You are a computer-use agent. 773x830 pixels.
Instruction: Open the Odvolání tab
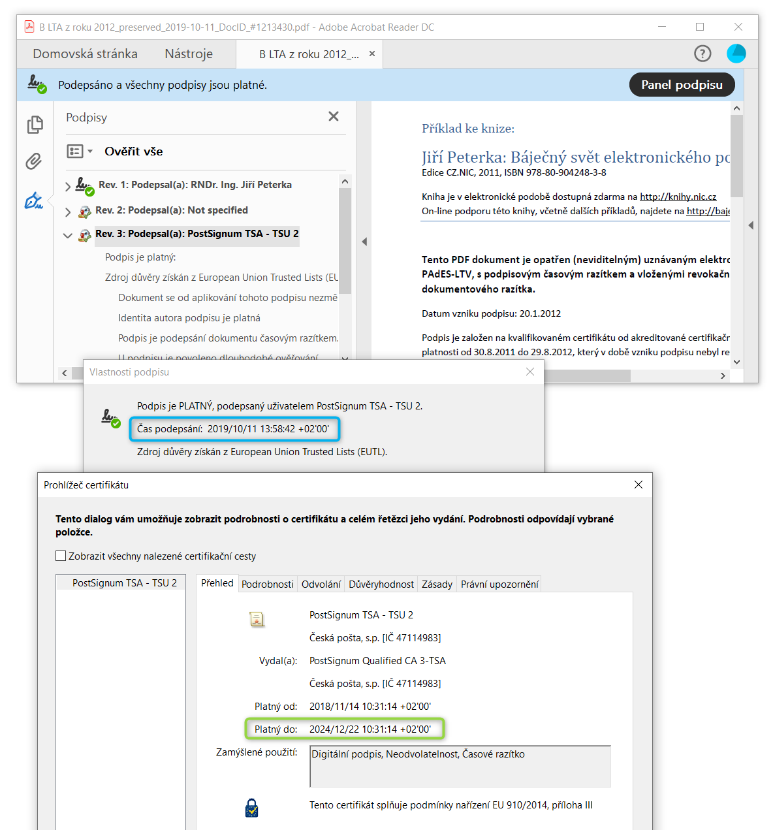[x=321, y=584]
